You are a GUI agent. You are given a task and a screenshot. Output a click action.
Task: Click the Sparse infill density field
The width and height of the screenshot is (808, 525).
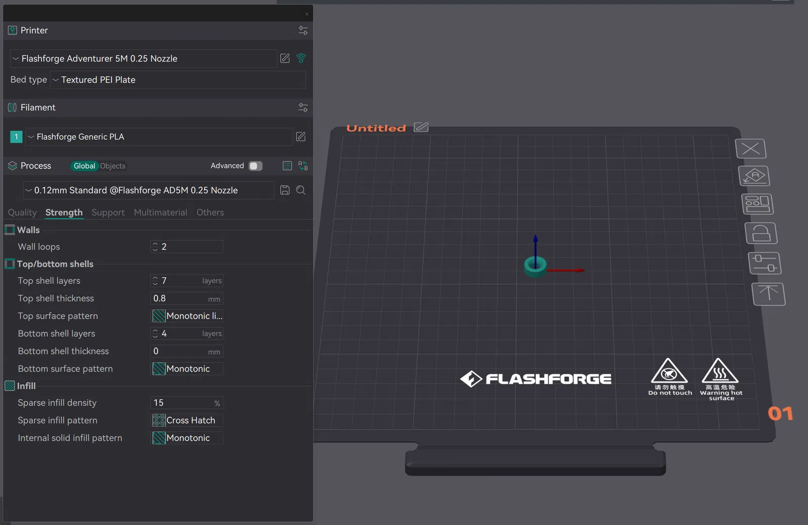(x=187, y=403)
